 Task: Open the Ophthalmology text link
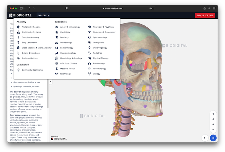[100, 37]
